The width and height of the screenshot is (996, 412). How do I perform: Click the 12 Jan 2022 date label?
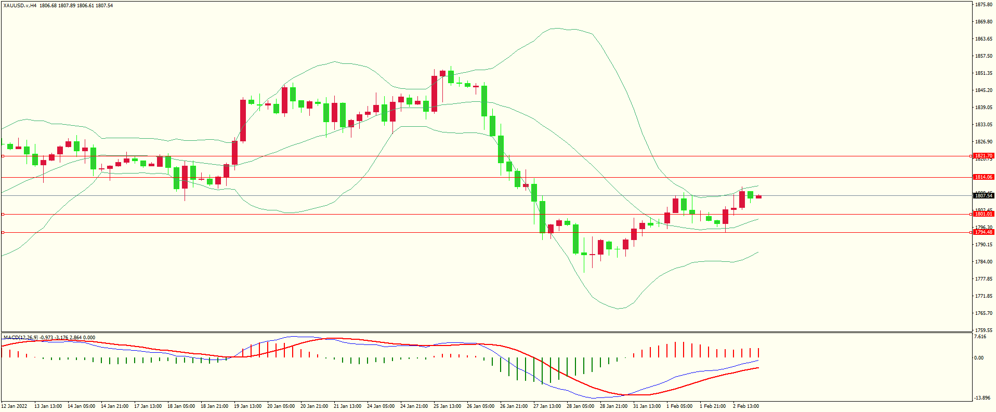[x=15, y=406]
